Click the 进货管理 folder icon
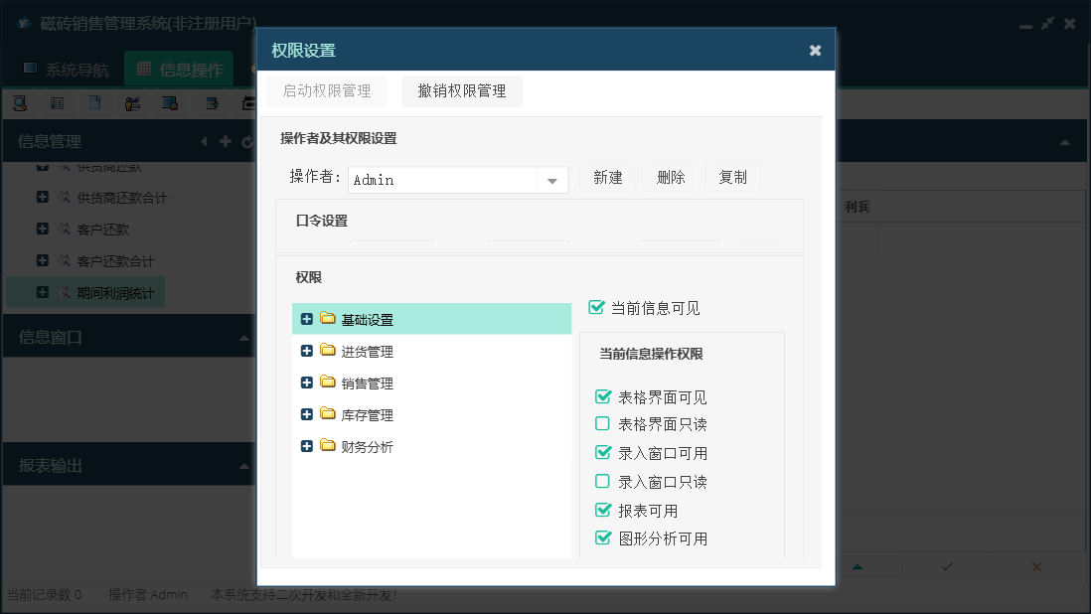This screenshot has height=614, width=1091. click(328, 351)
